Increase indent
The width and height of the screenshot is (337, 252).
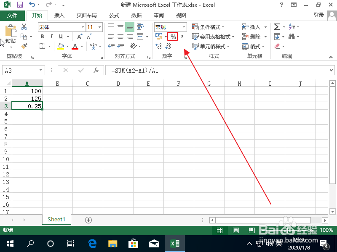coord(120,46)
